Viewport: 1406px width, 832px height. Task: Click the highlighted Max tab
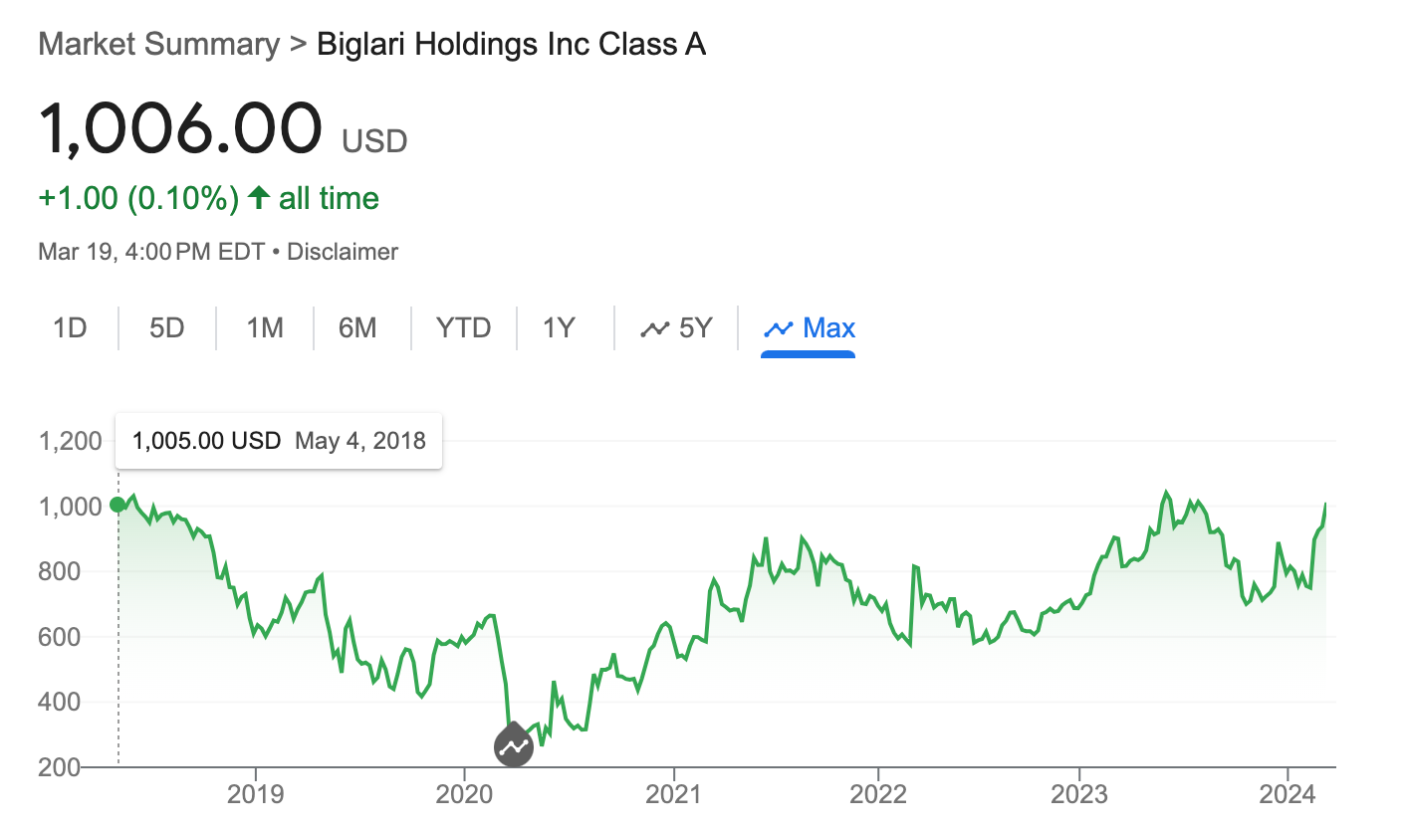point(809,326)
